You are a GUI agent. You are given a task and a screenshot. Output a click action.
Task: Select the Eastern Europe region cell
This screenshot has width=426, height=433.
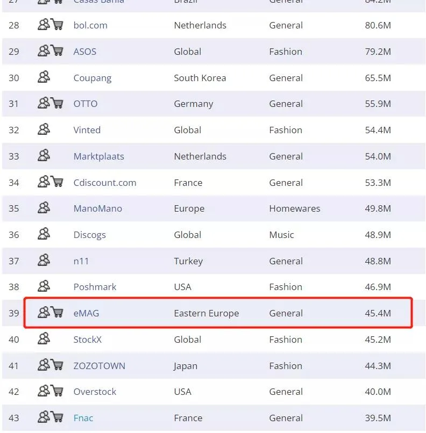pos(206,313)
